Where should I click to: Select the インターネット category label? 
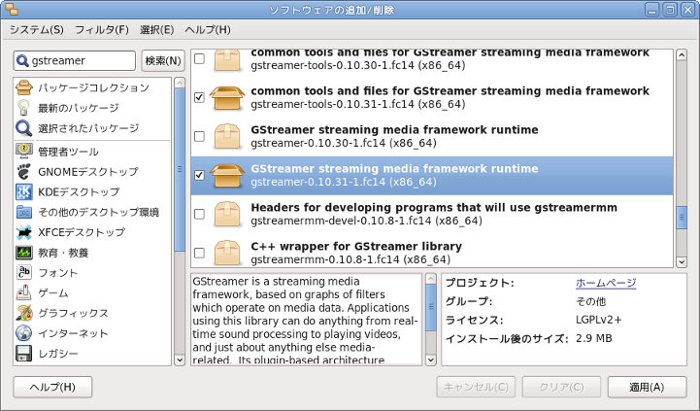[73, 333]
